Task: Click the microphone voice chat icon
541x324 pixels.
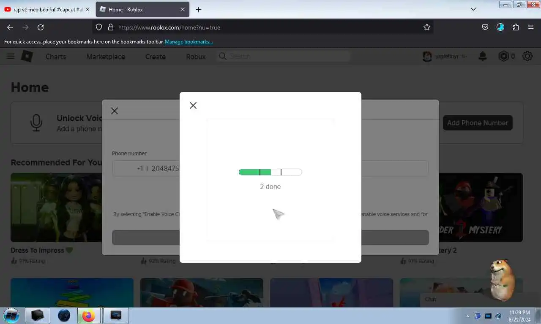Action: click(x=36, y=123)
